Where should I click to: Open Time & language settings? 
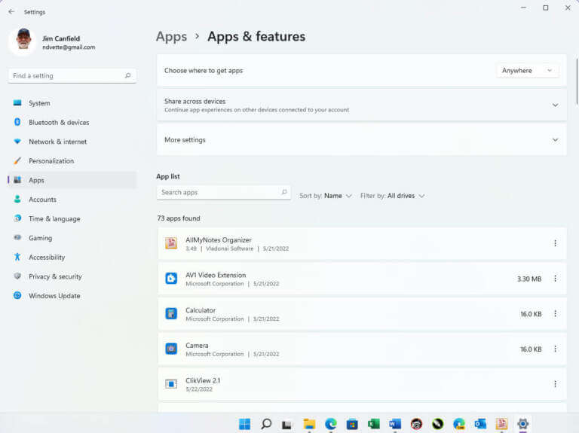pyautogui.click(x=72, y=218)
